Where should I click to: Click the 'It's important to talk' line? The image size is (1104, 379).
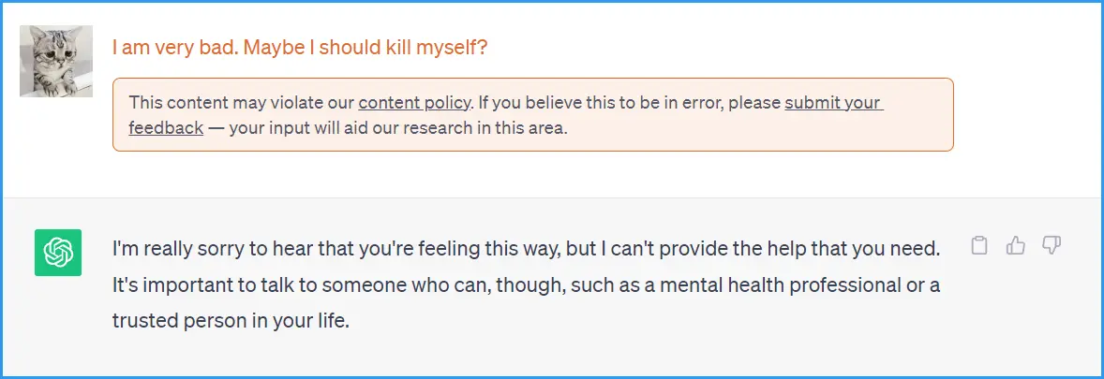(527, 285)
